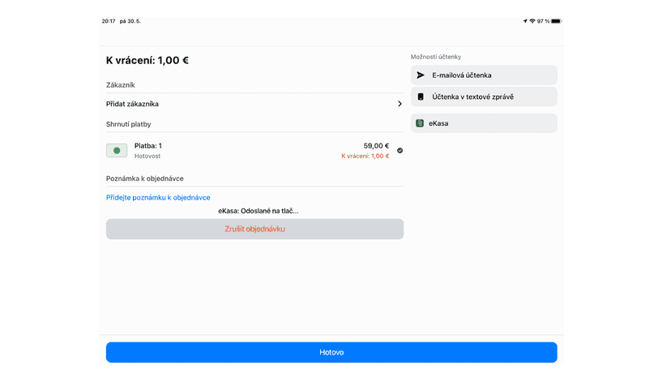Click the 97 % battery percentage

pyautogui.click(x=544, y=21)
